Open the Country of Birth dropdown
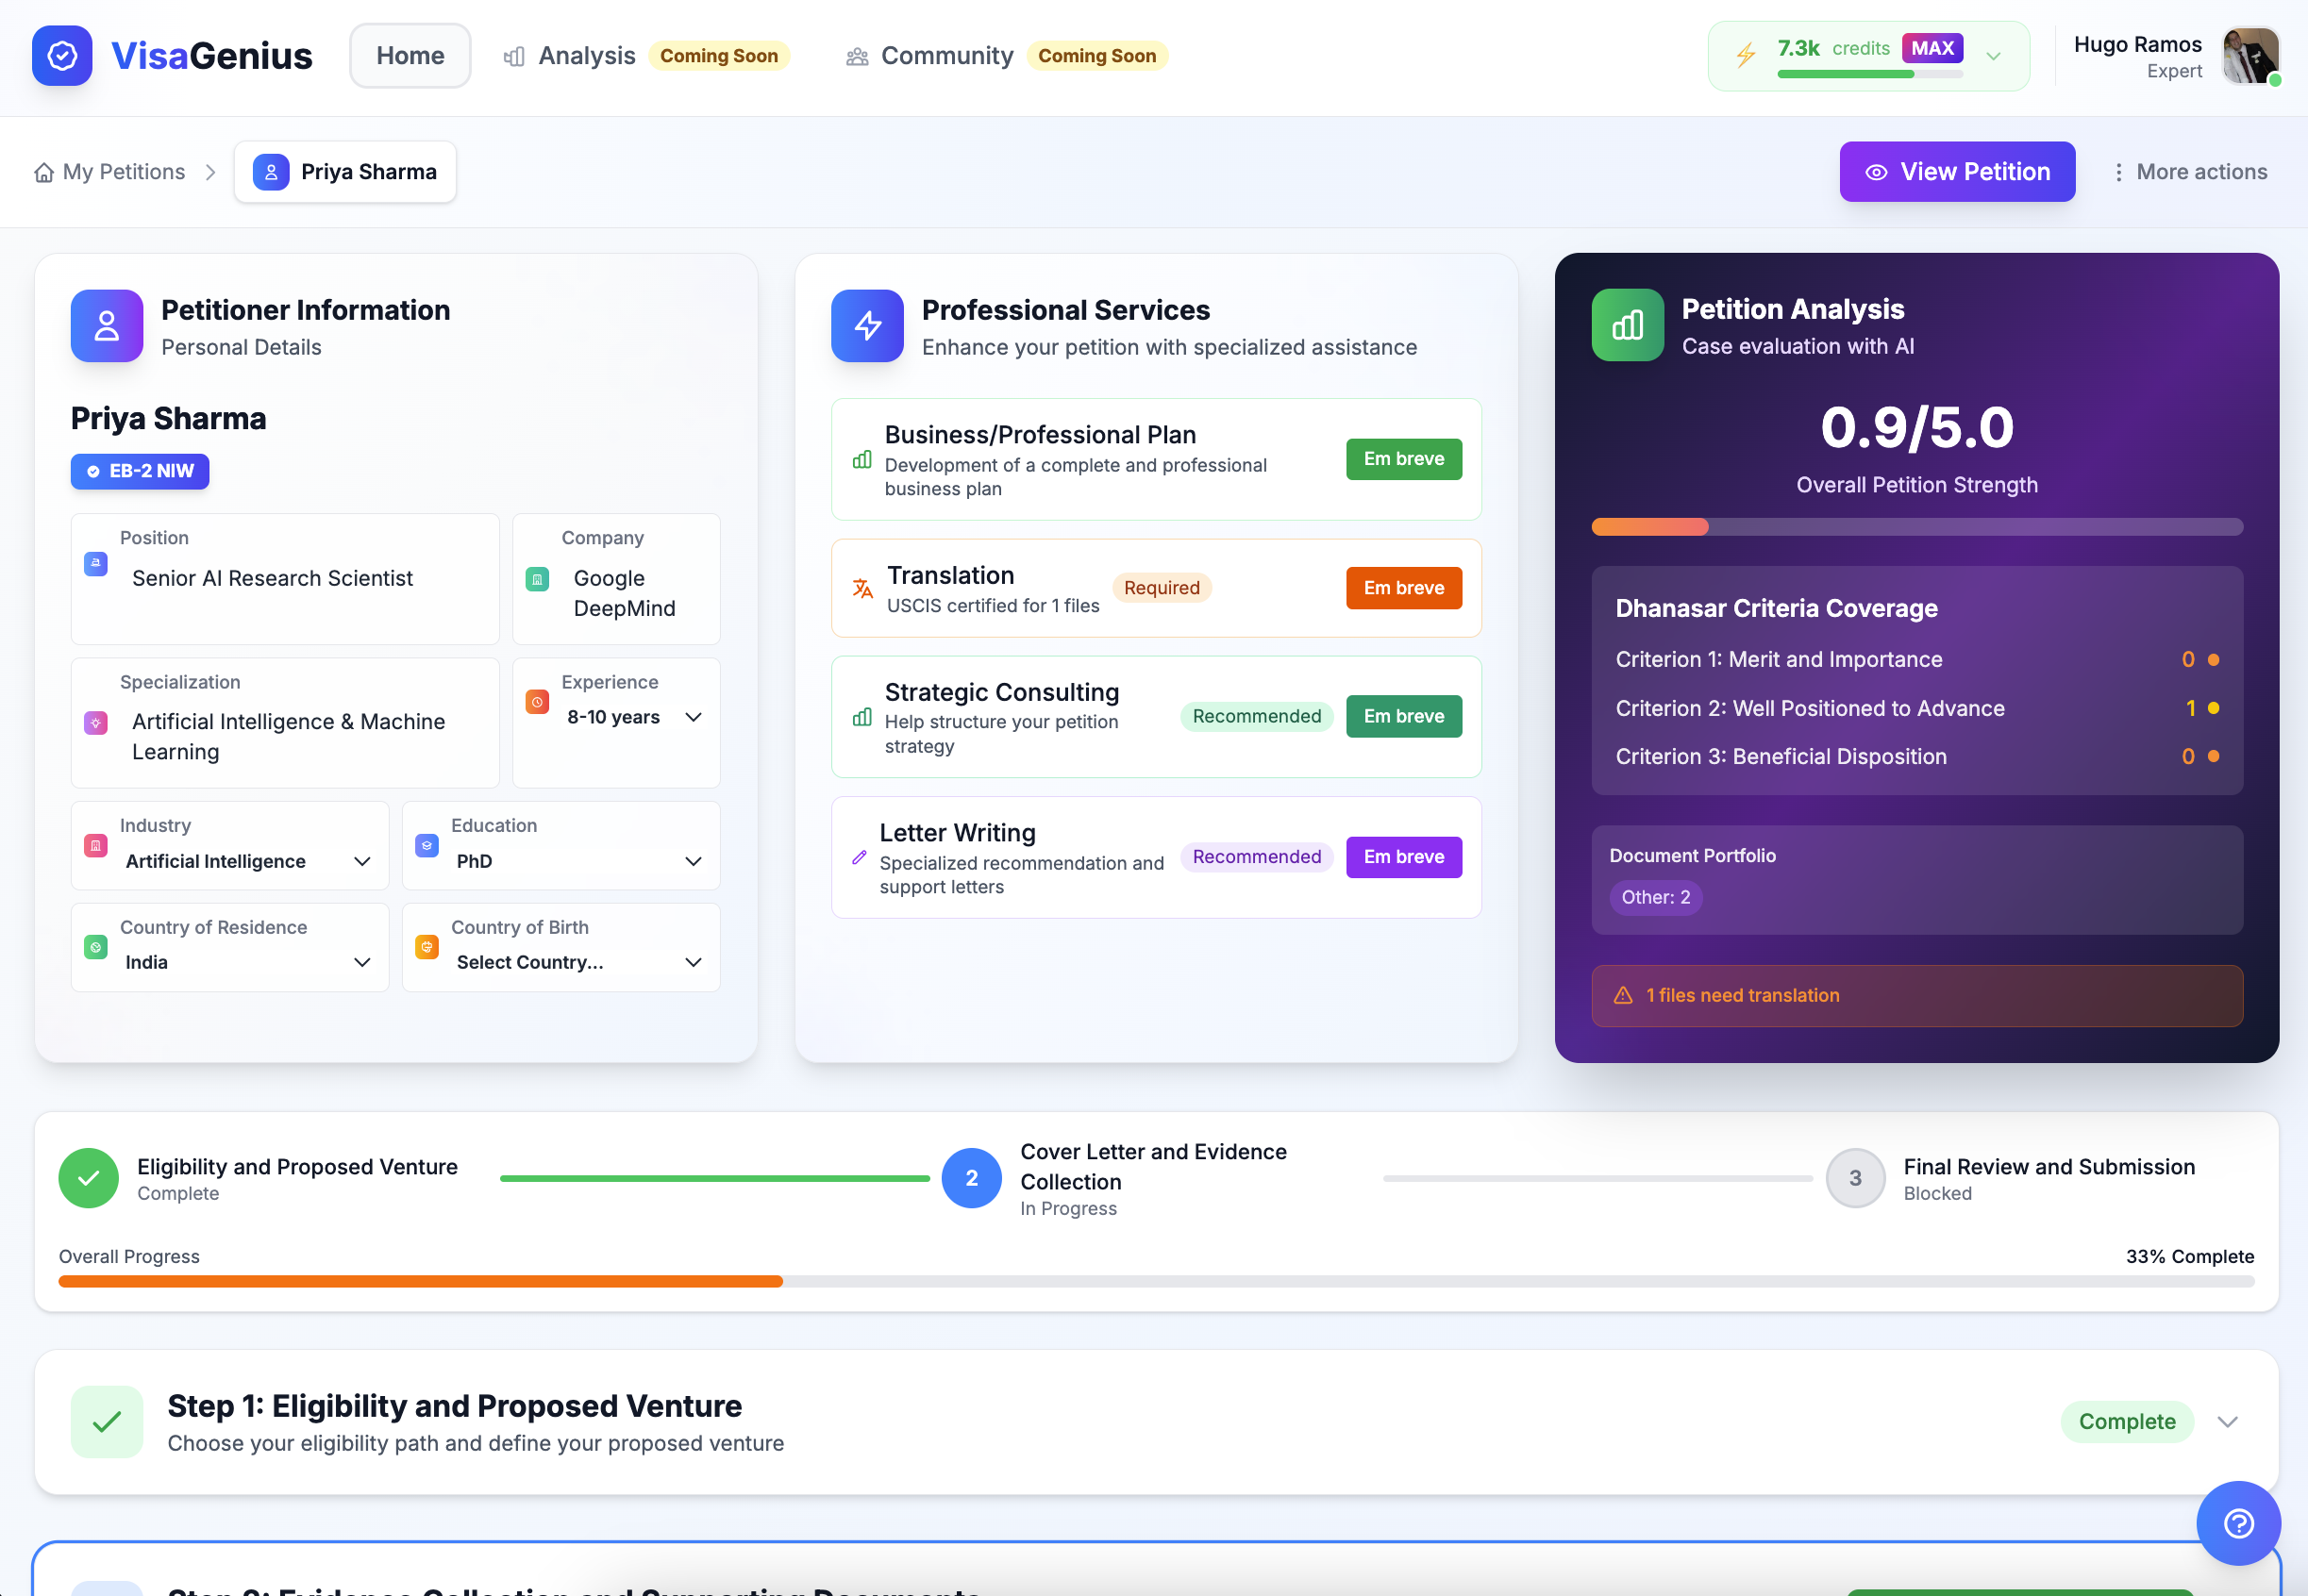This screenshot has width=2308, height=1596. click(x=579, y=962)
